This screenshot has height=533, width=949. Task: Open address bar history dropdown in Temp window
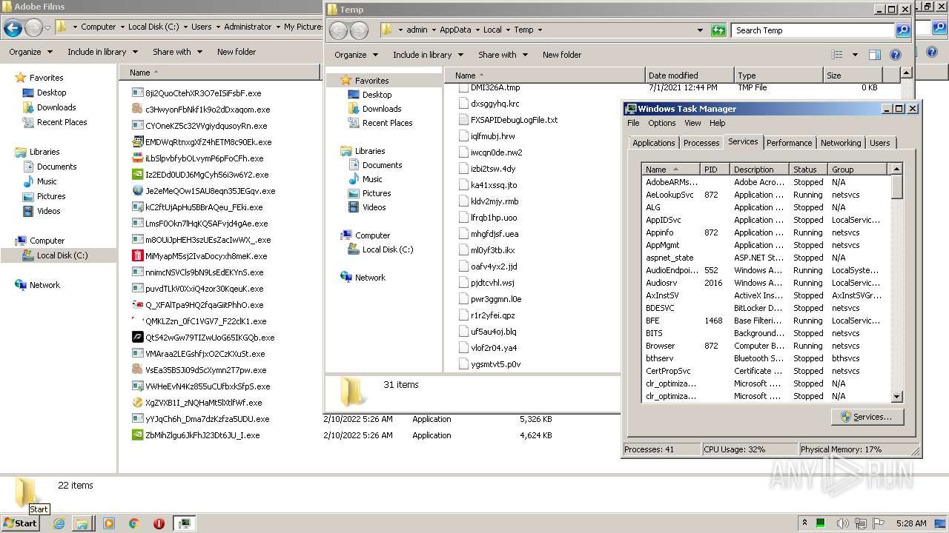[700, 30]
